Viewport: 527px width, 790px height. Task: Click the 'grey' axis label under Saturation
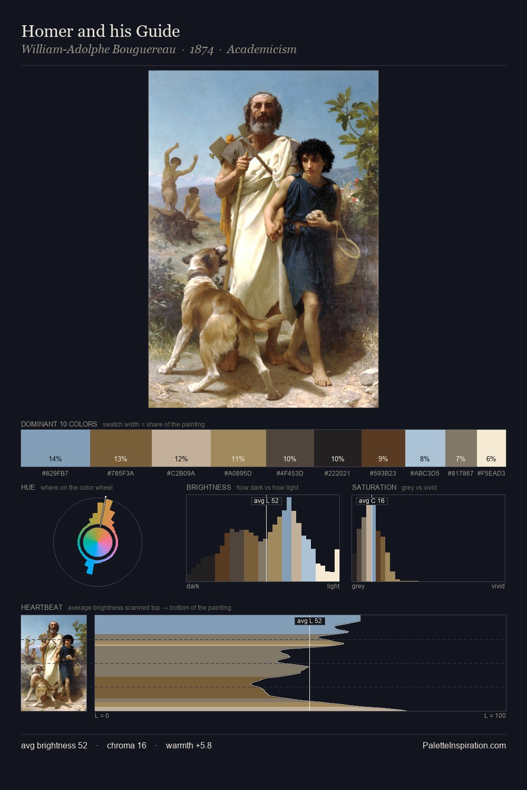(358, 586)
